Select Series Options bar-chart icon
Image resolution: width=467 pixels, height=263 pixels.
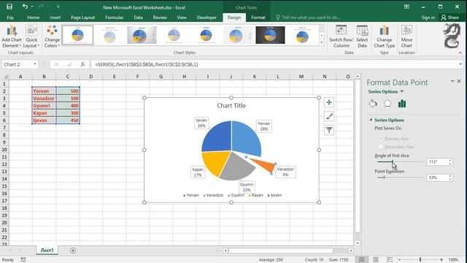[402, 104]
